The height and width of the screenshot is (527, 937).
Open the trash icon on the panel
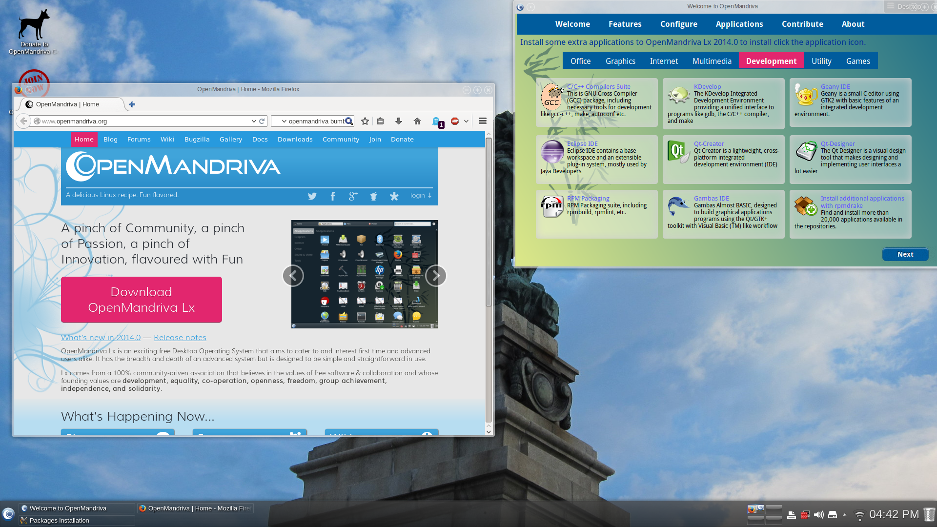pyautogui.click(x=929, y=514)
